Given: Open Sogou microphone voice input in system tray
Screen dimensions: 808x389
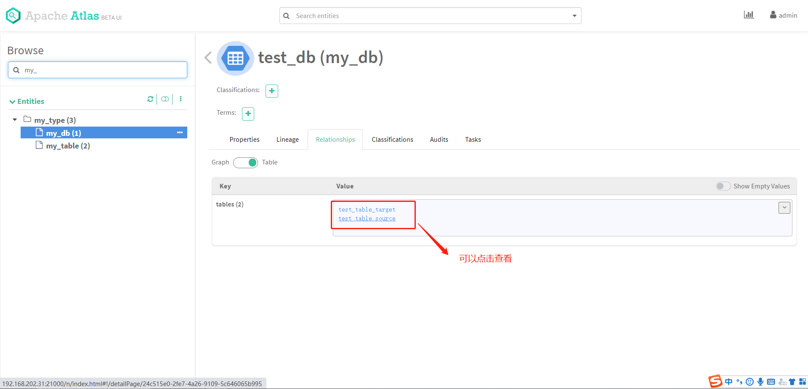Looking at the screenshot, I should coord(760,382).
